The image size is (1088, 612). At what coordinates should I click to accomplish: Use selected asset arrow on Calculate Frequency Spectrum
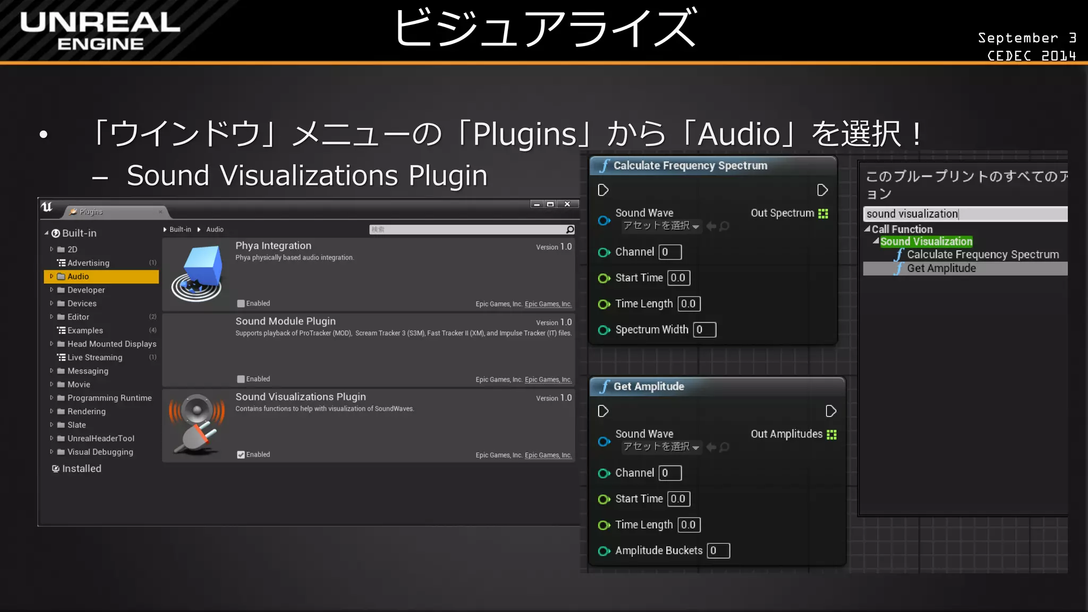click(x=711, y=226)
